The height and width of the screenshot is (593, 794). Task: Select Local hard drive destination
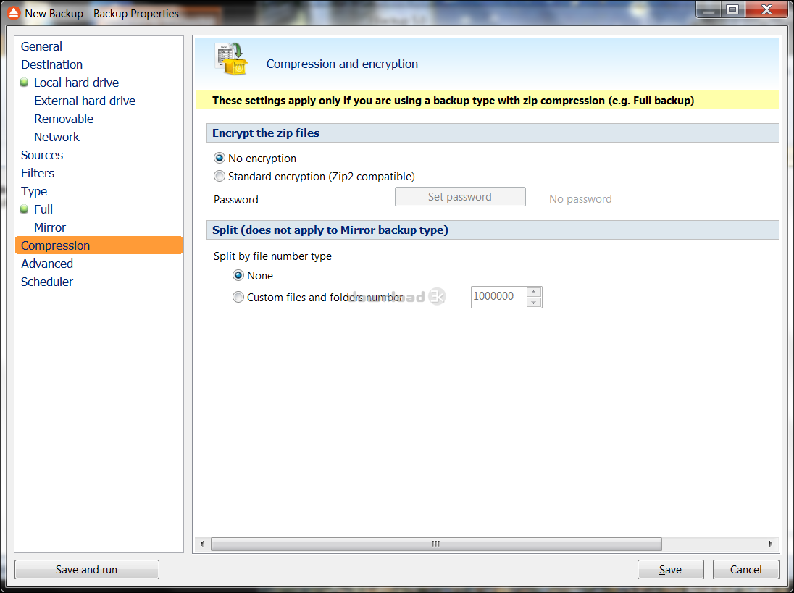(x=77, y=83)
